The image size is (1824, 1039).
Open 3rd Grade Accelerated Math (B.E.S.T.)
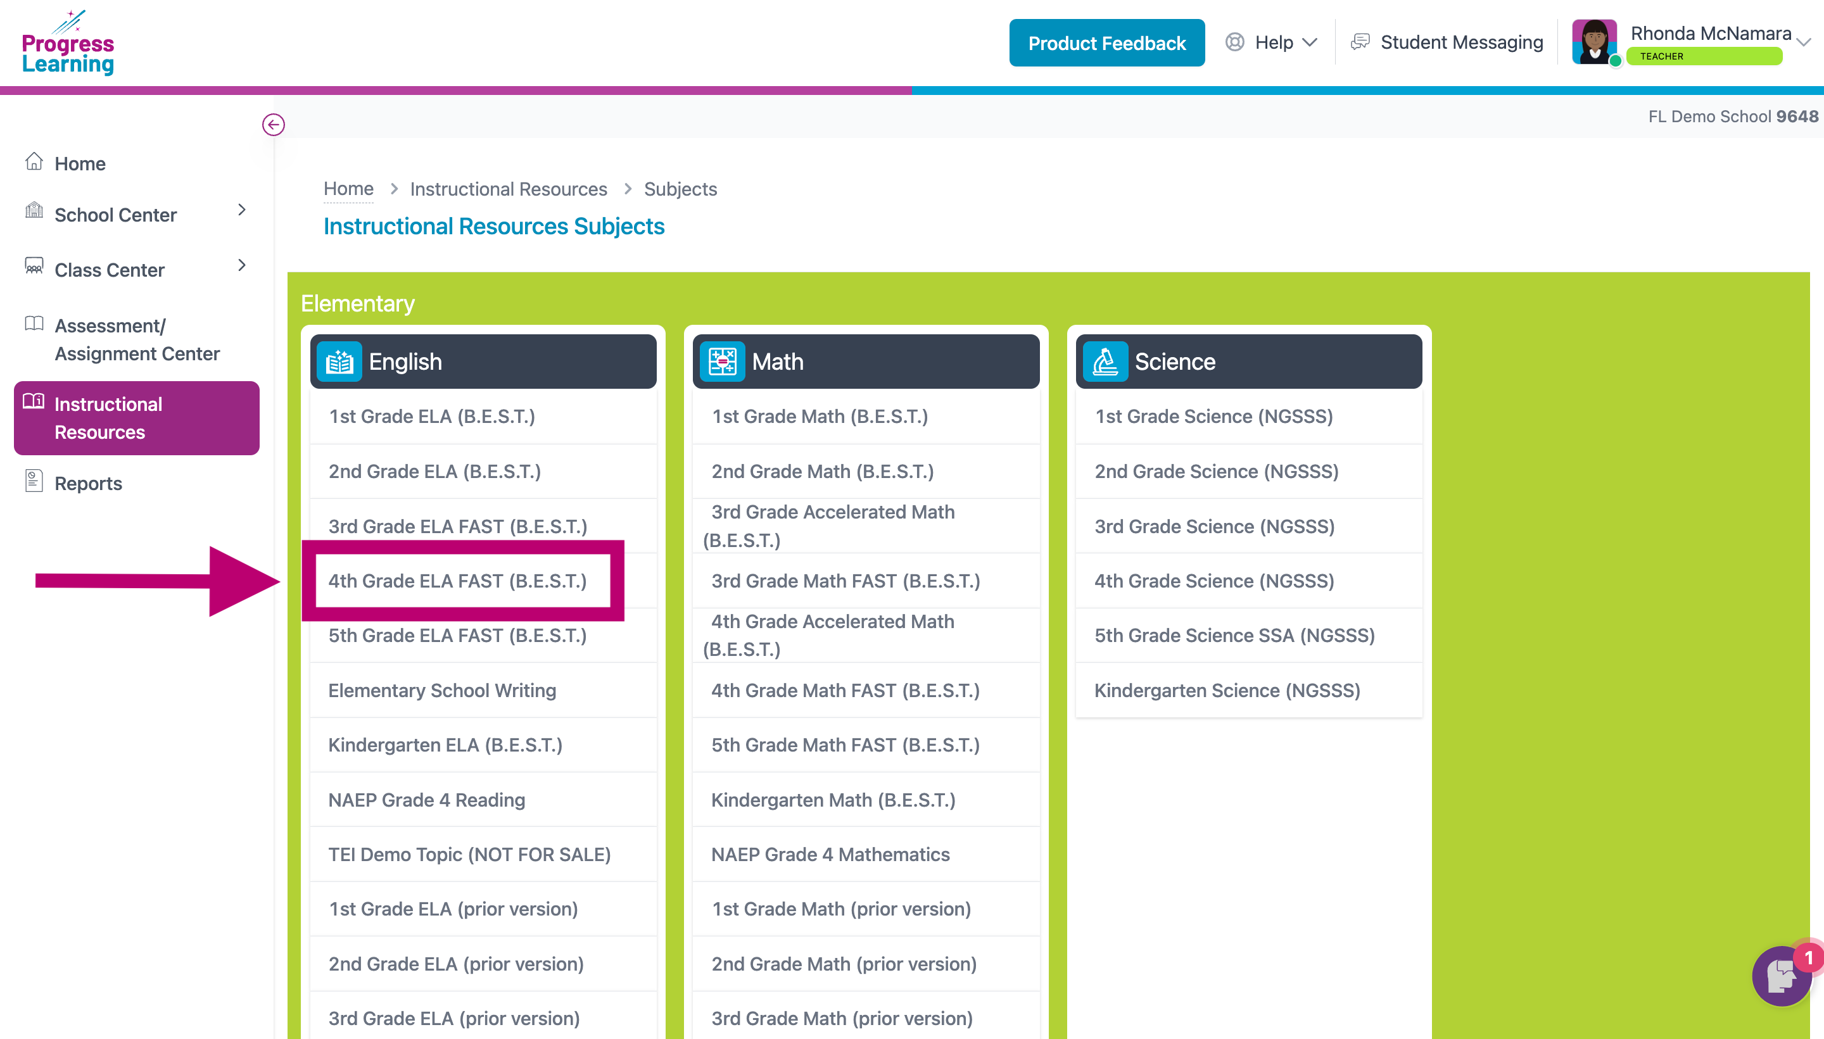point(866,527)
